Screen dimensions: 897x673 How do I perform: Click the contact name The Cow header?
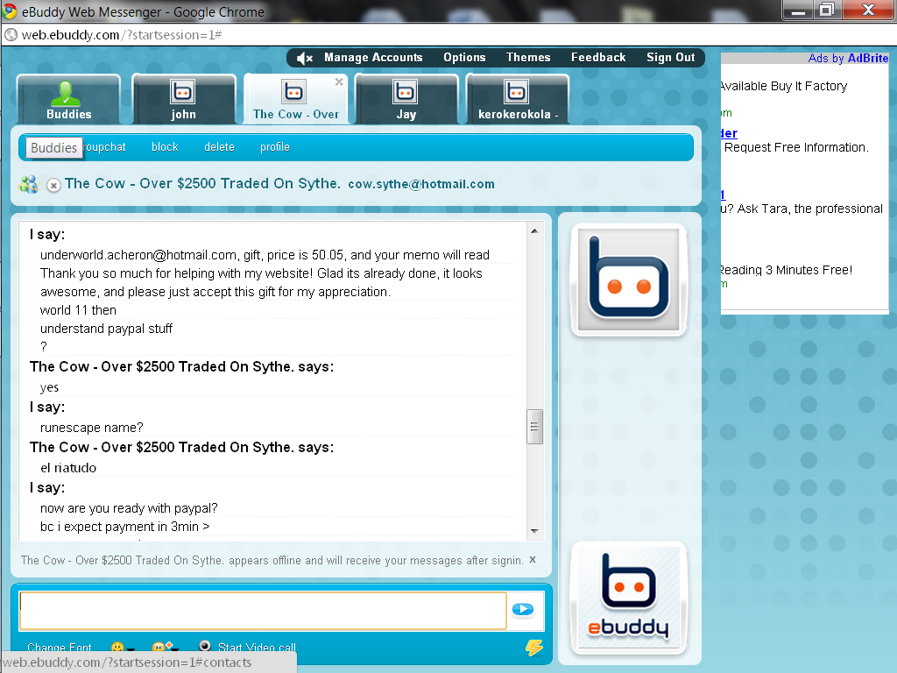pyautogui.click(x=202, y=183)
